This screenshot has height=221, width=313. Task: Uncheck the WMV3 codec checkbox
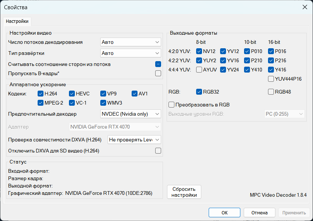click(103, 103)
